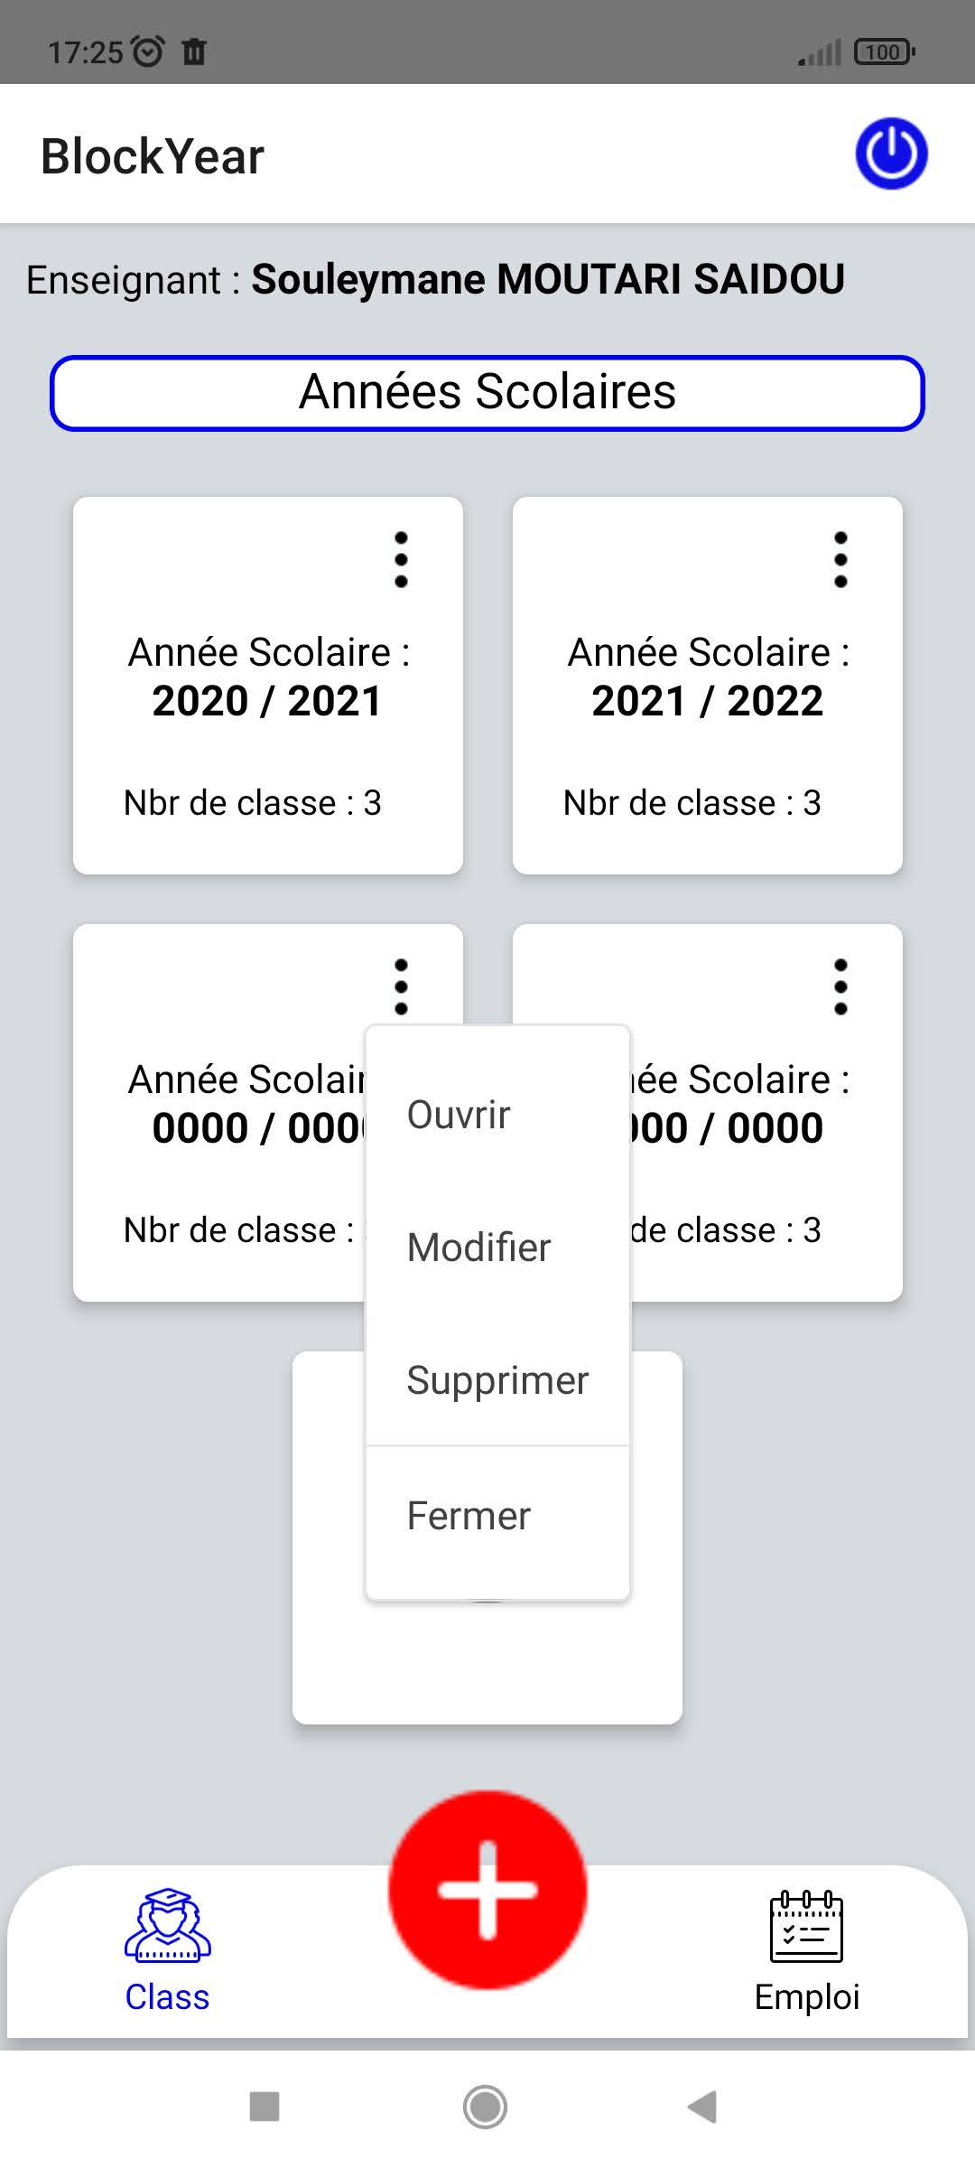Choose Ouvrir from the popup menu
This screenshot has height=2168, width=975.
(459, 1115)
